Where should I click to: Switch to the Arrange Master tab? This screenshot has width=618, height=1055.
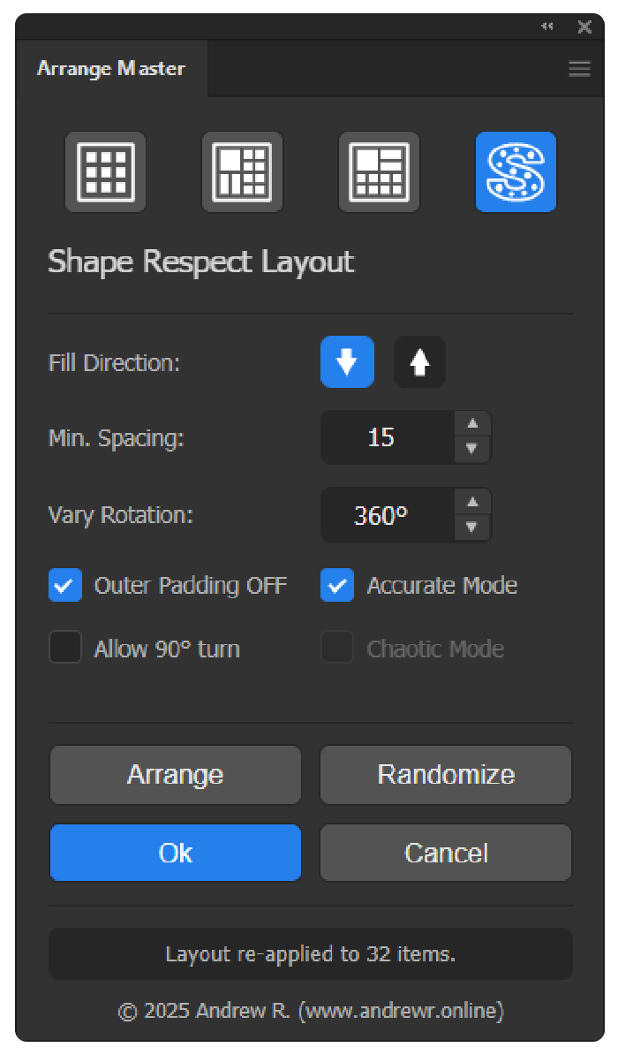(x=111, y=69)
